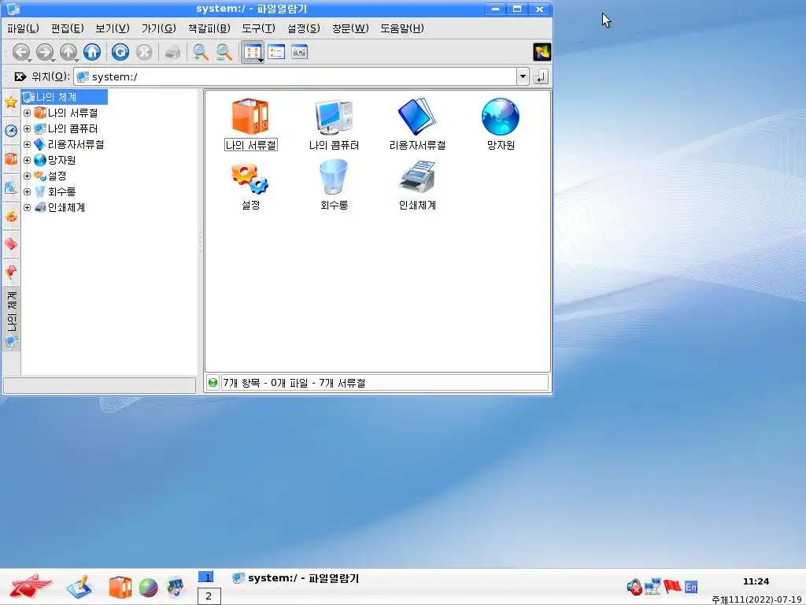Expand the 나의 콤퓨터 tree node
The image size is (806, 605).
pyautogui.click(x=28, y=128)
